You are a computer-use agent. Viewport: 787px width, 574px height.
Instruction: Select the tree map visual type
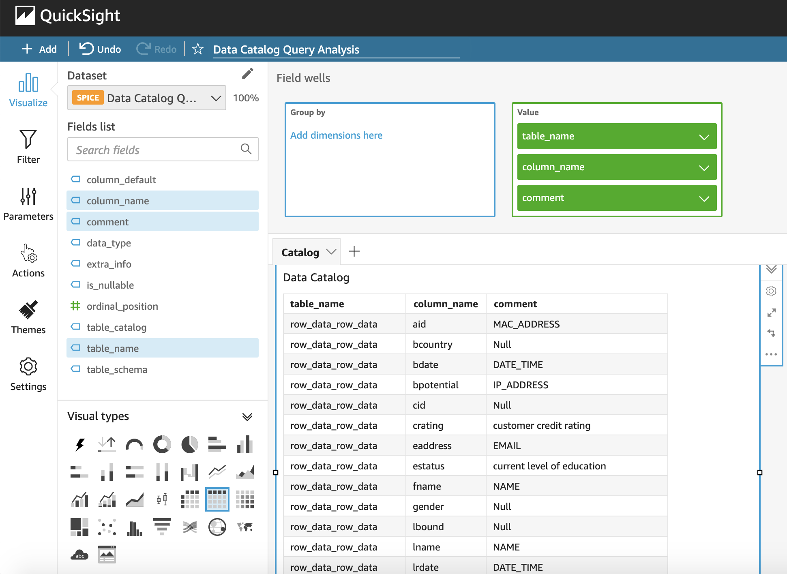pyautogui.click(x=79, y=527)
